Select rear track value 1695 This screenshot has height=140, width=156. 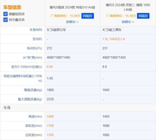coord(106,135)
